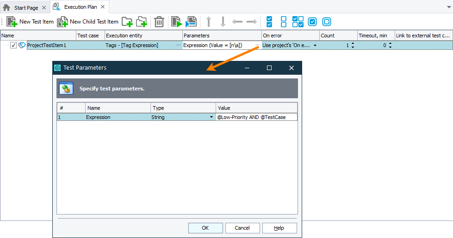453x238 pixels.
Task: Add a new child folder icon
Action: 142,22
